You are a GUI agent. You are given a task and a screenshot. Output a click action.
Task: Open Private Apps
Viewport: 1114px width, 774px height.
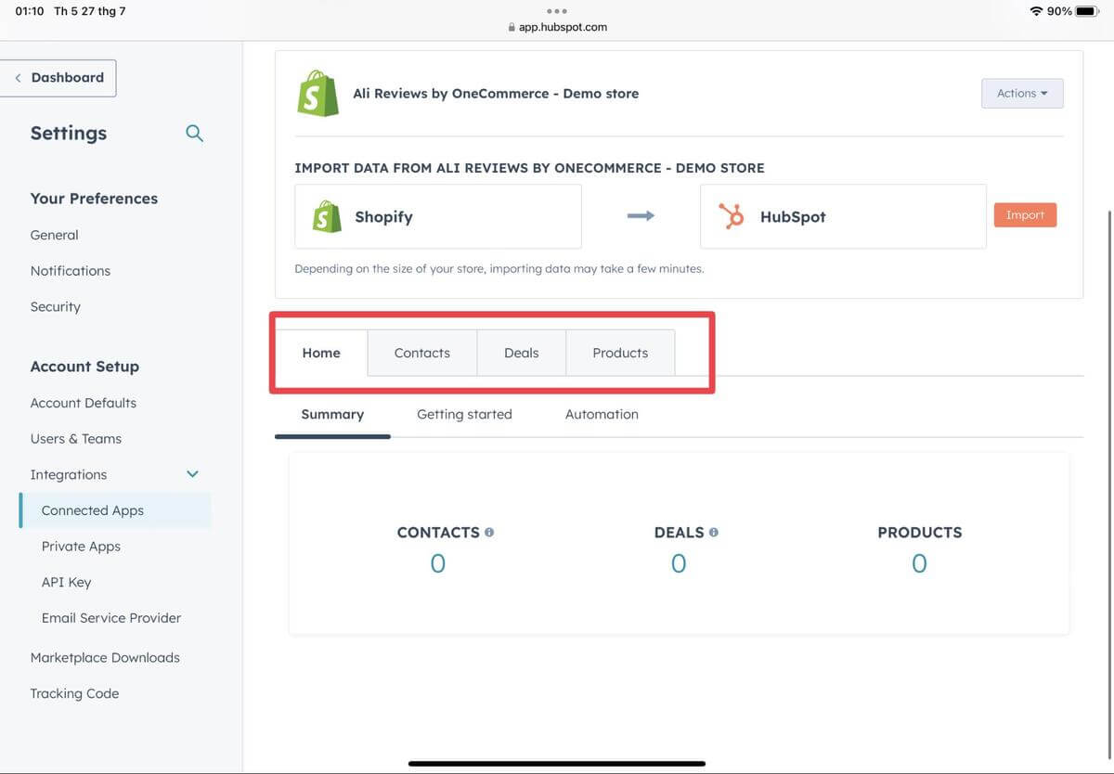(82, 547)
